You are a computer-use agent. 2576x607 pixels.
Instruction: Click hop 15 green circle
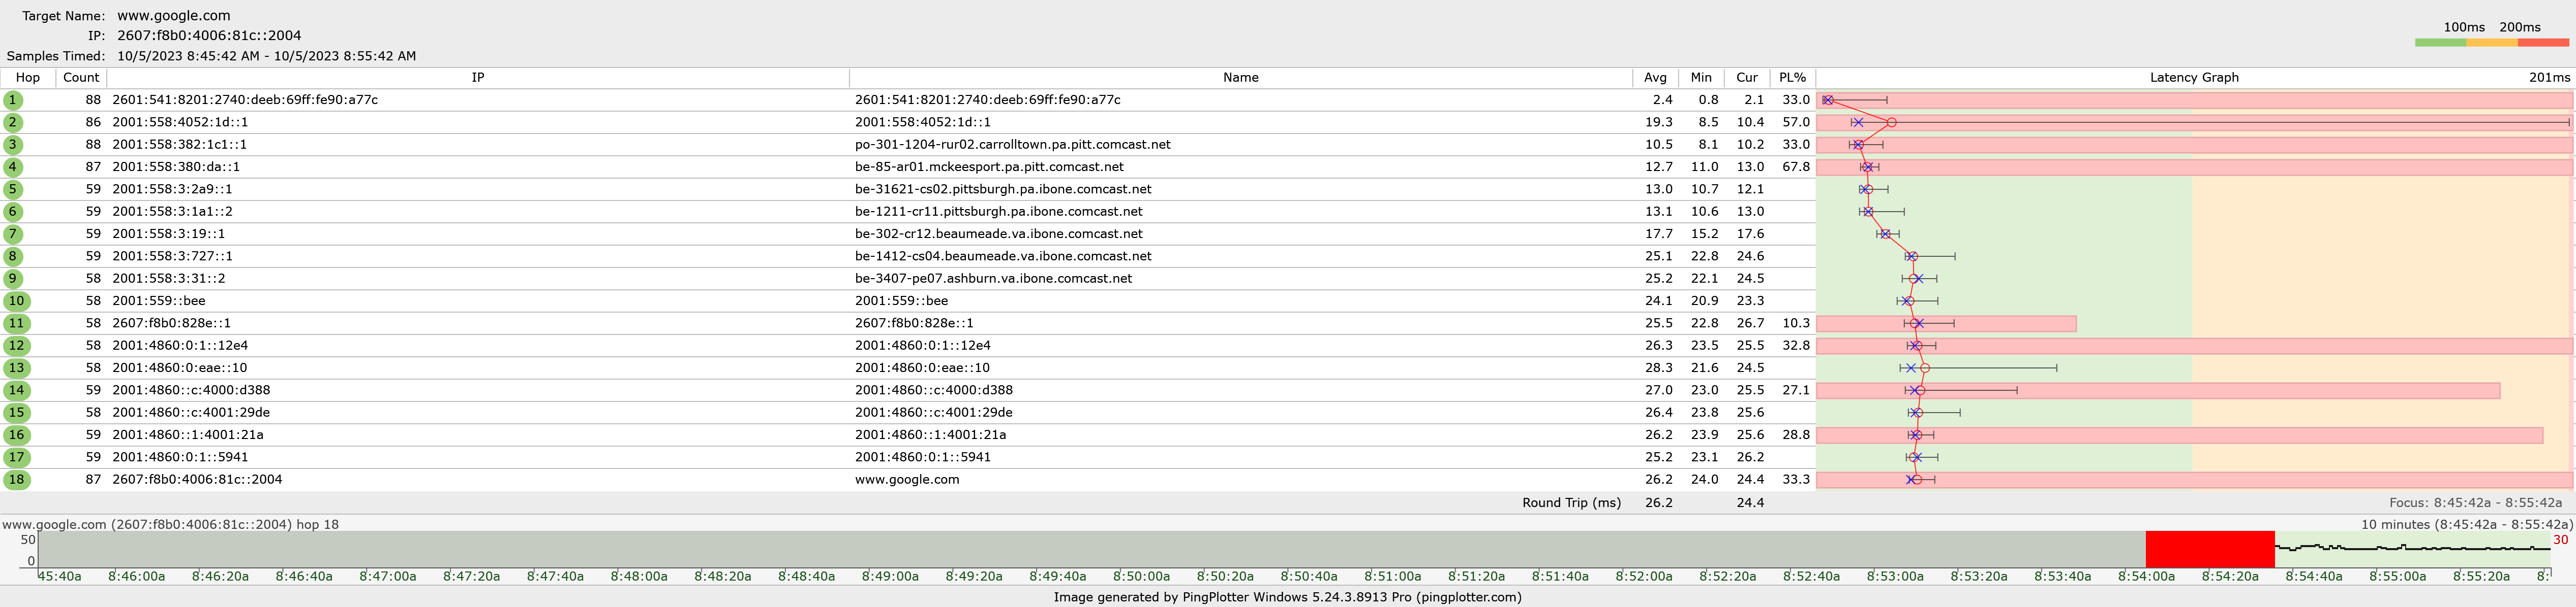pos(16,412)
